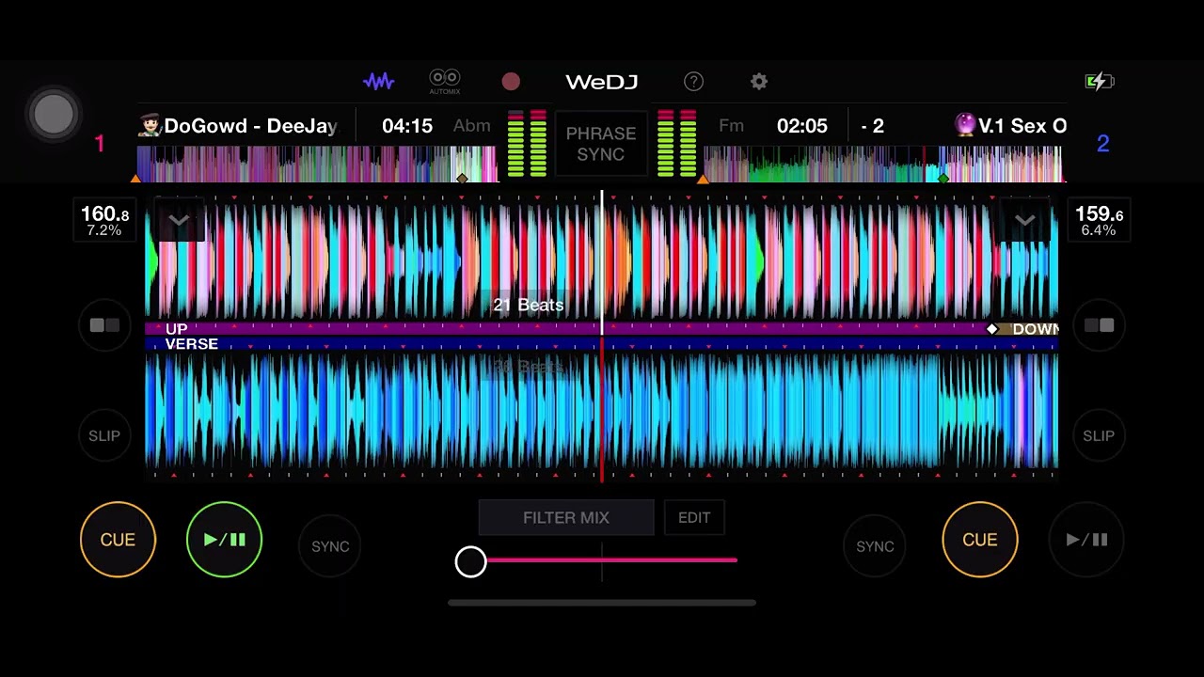1204x677 pixels.
Task: Tap the white diamond phrase marker
Action: (991, 329)
